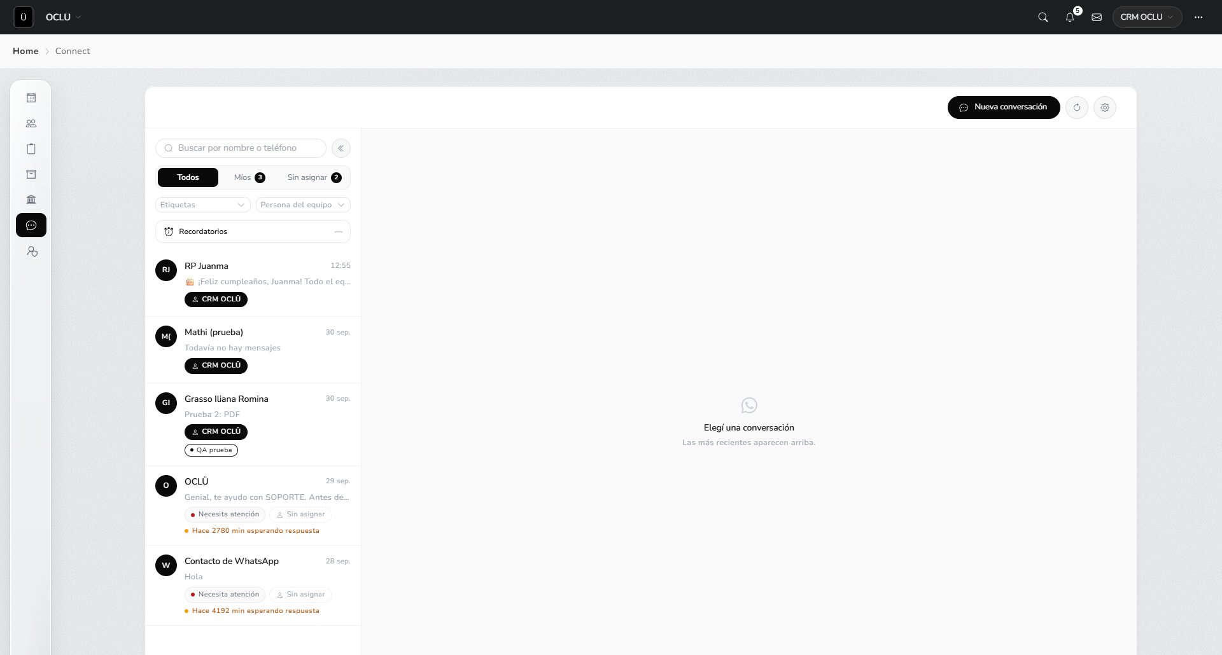1222x655 pixels.
Task: Open notifications bell with 5 badge
Action: pyautogui.click(x=1071, y=17)
